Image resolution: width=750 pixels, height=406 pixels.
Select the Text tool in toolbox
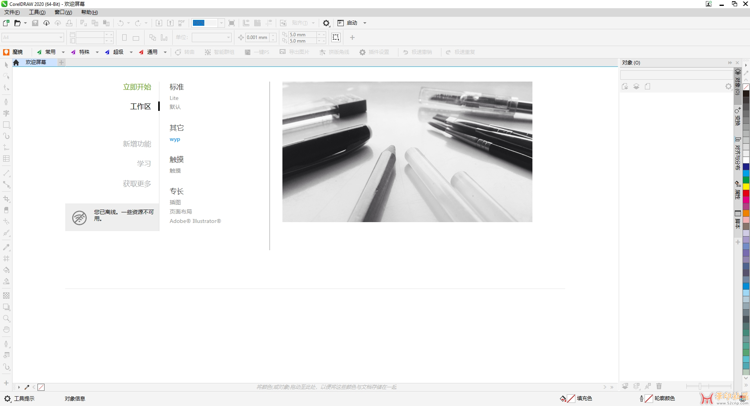point(6,113)
